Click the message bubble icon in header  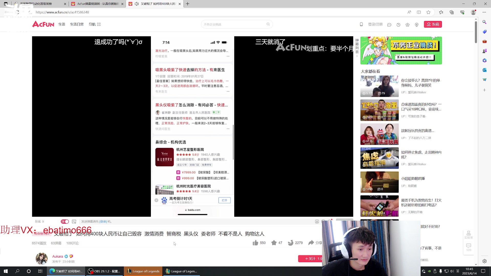click(x=389, y=25)
